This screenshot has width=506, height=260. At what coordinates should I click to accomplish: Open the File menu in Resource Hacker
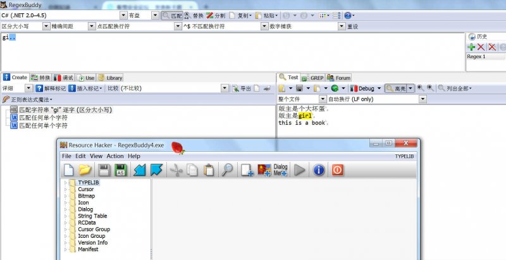(67, 156)
